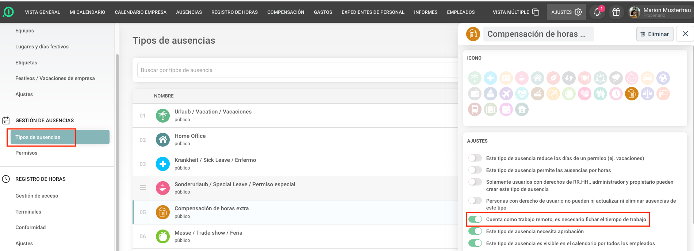Turn off the requires approval toggle
This screenshot has width=694, height=251.
(475, 231)
